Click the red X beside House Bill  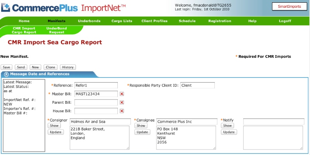[122, 111]
